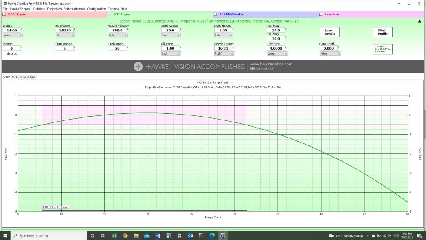
Task: Click the BC value field 0.0190
Action: click(x=64, y=30)
